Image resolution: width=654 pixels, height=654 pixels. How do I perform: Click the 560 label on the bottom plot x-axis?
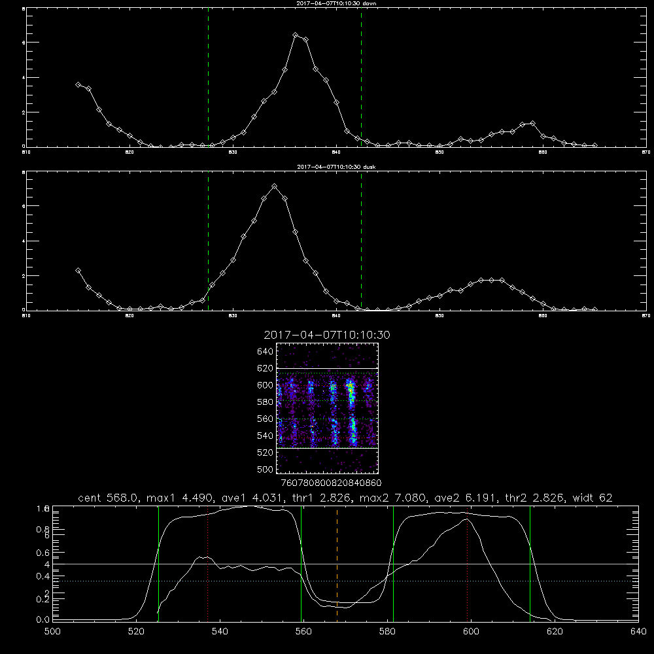(x=303, y=632)
